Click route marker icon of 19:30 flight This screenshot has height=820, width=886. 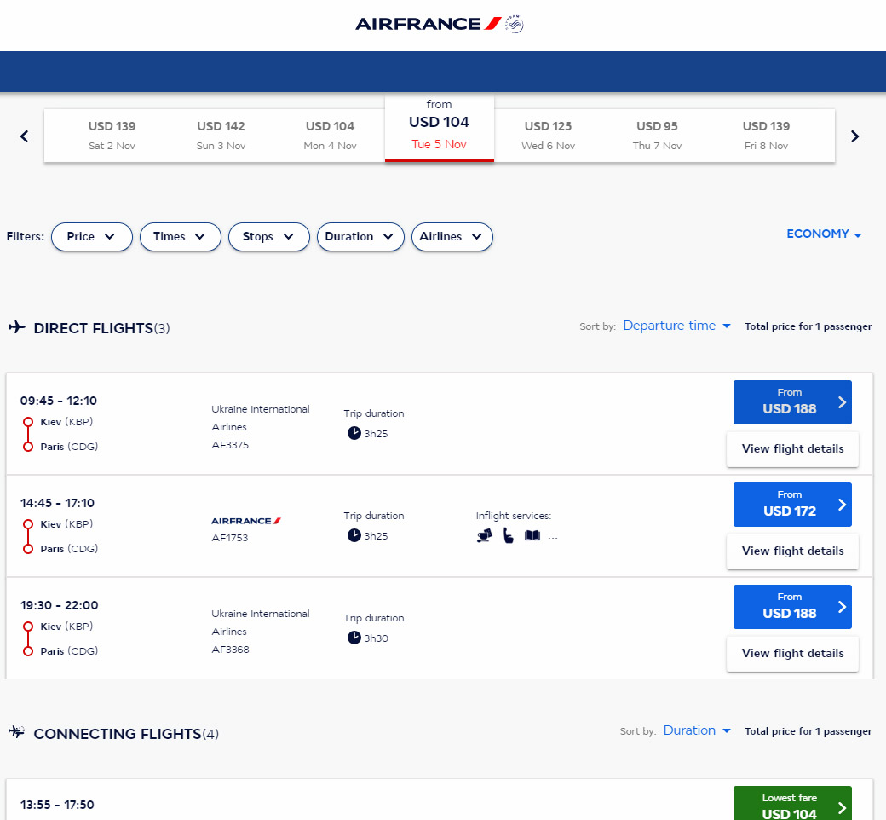[x=27, y=639]
